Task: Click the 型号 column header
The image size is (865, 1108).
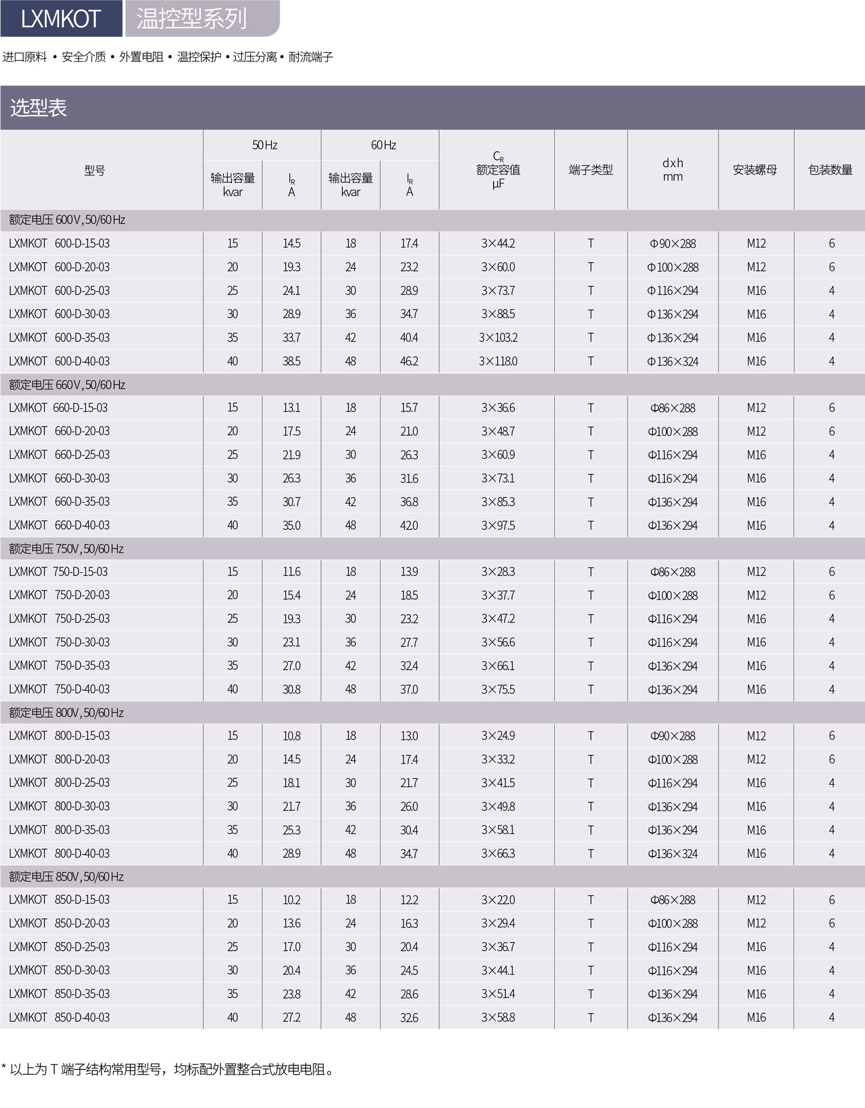Action: pos(95,170)
